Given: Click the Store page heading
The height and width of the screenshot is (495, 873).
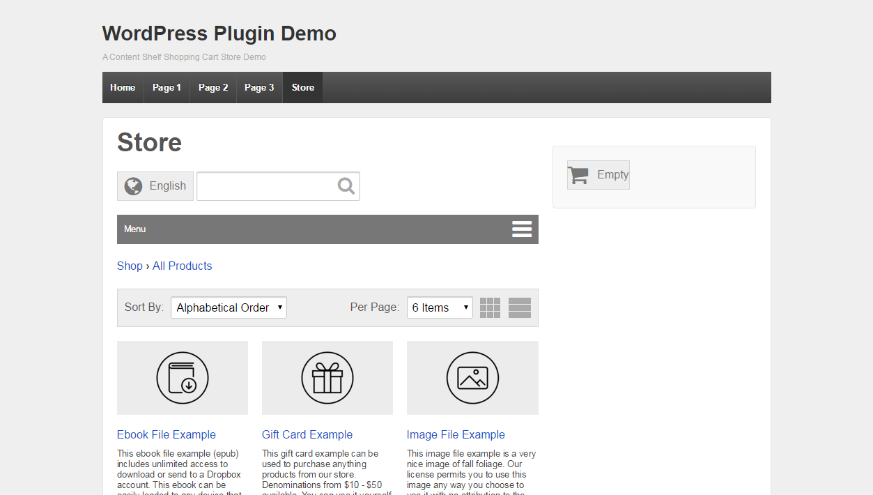Looking at the screenshot, I should point(149,142).
